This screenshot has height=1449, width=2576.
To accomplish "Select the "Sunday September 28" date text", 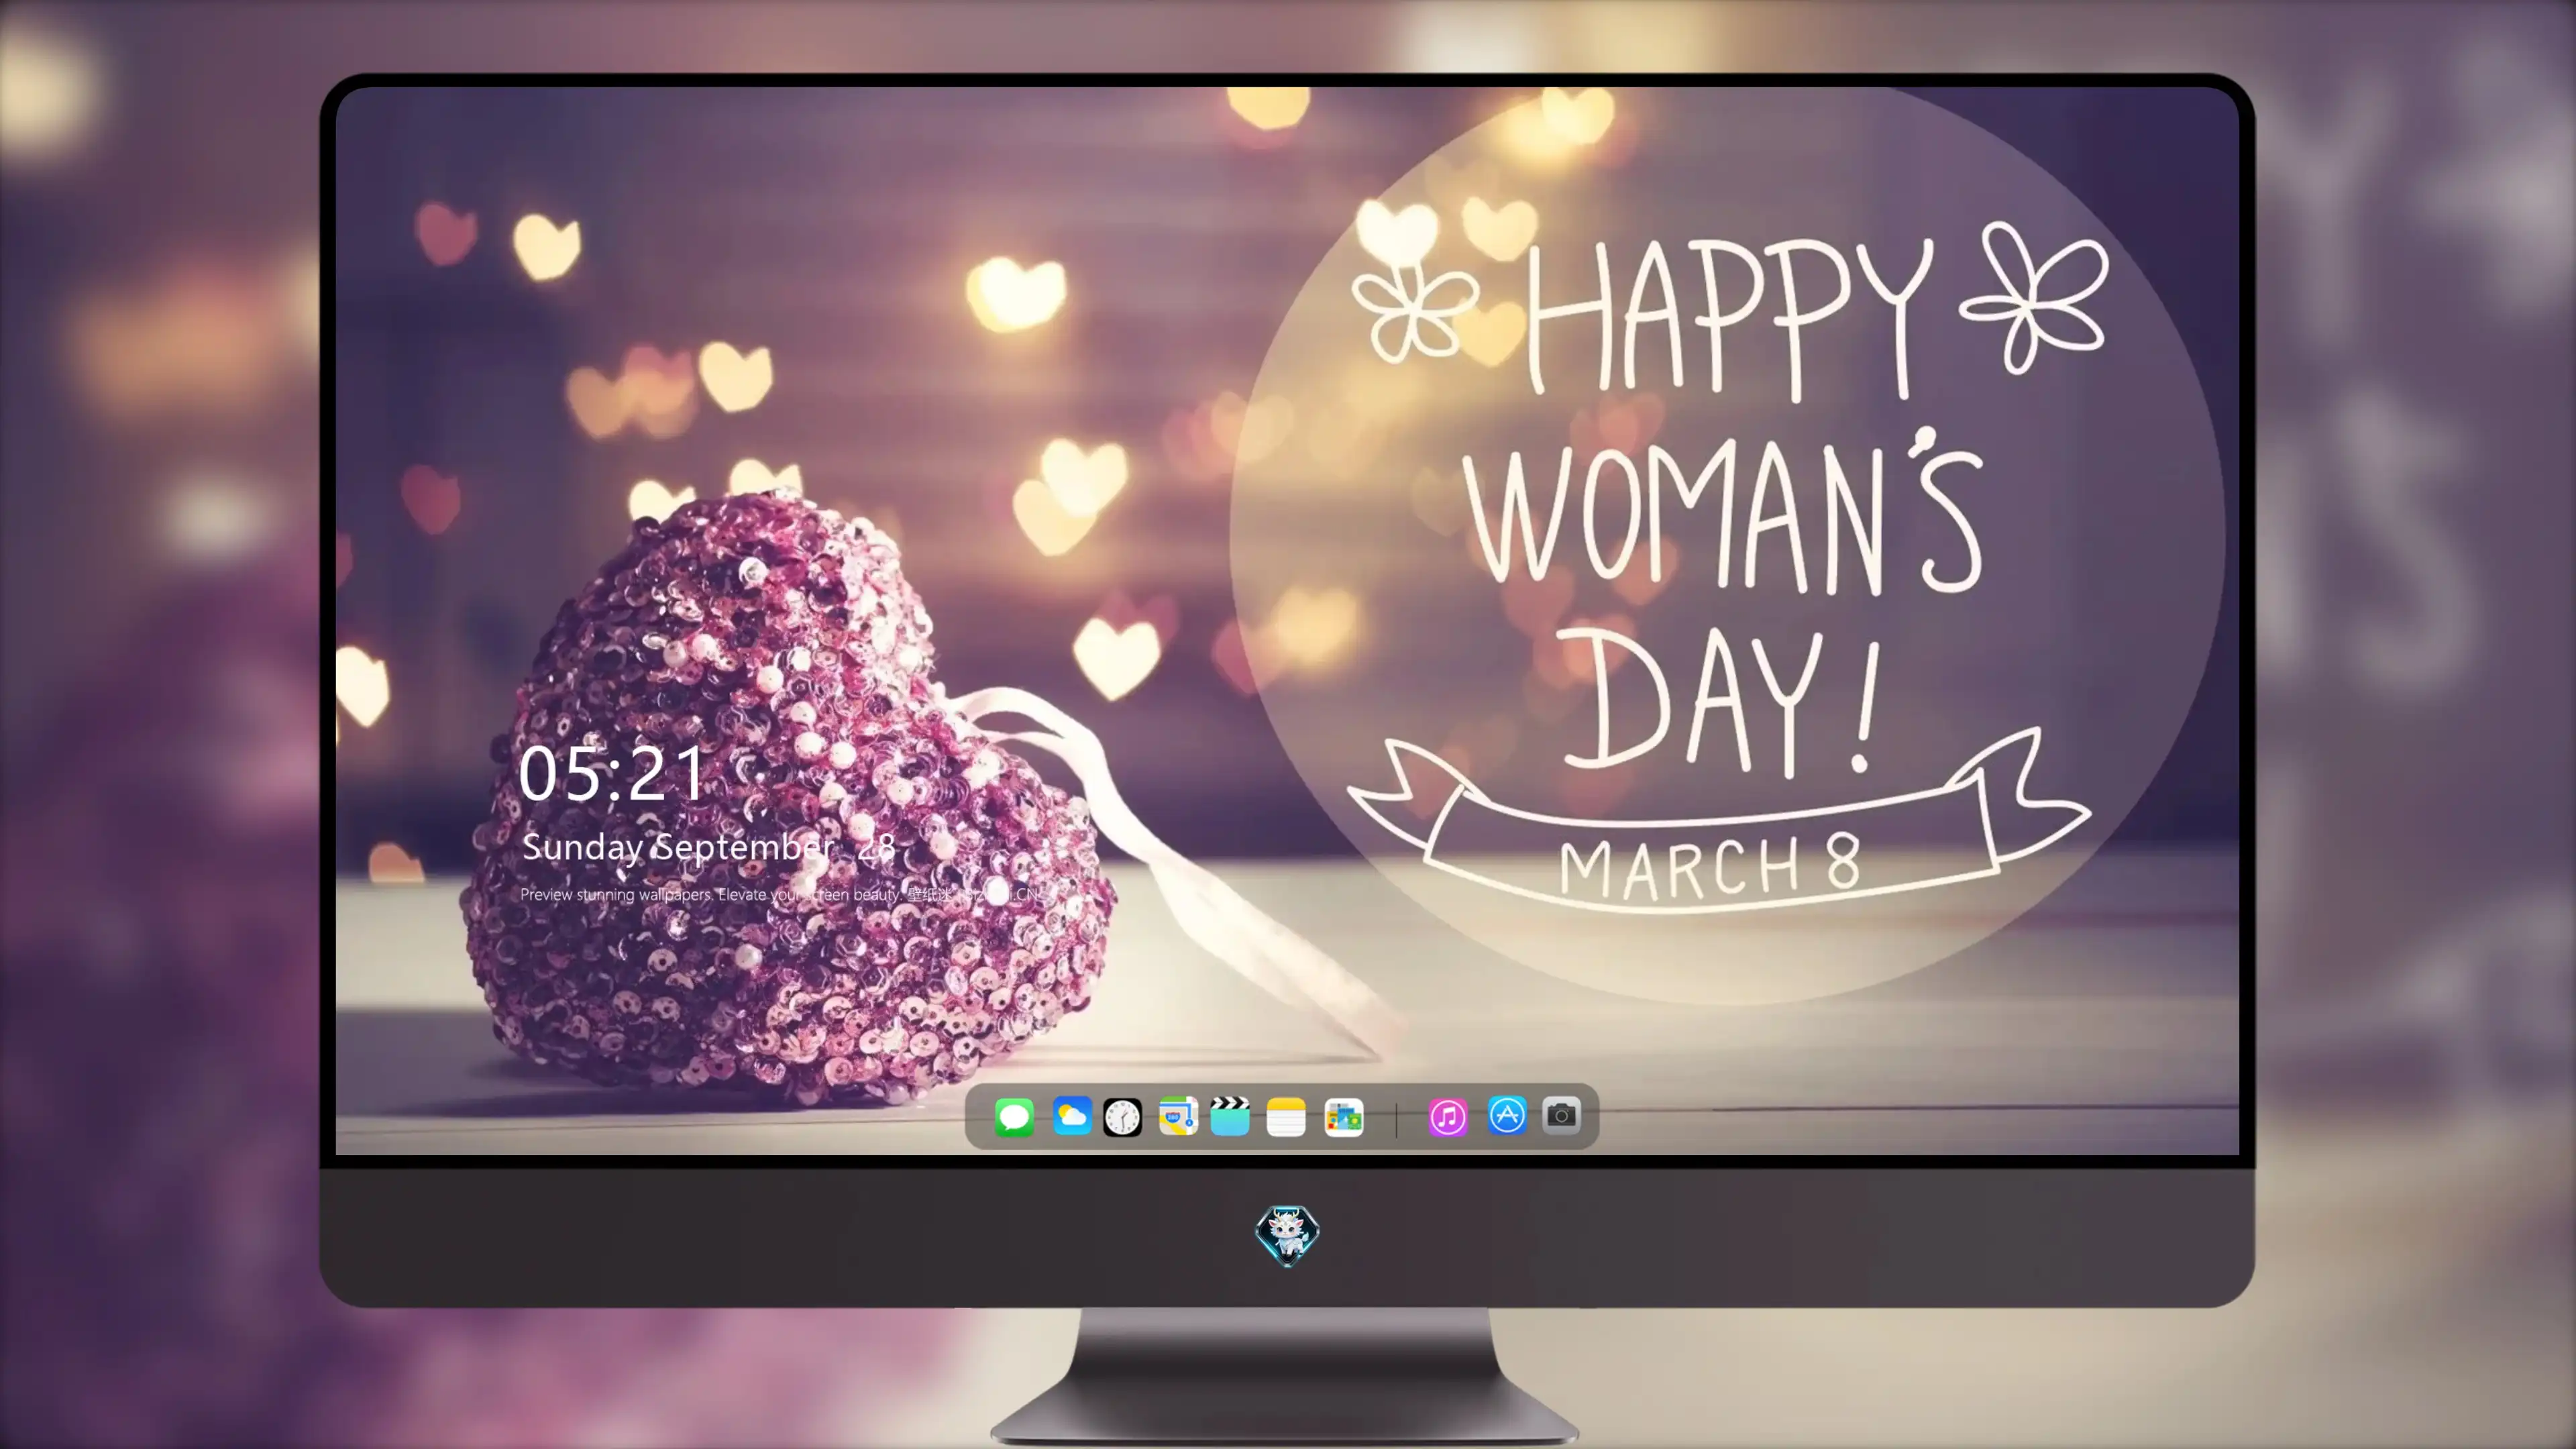I will 708,847.
